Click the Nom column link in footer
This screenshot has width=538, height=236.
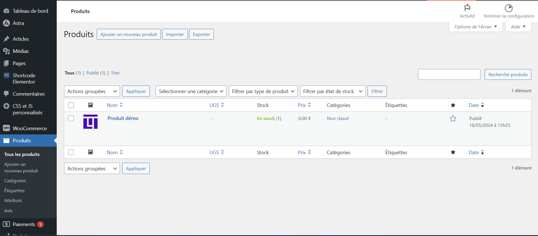coord(112,152)
